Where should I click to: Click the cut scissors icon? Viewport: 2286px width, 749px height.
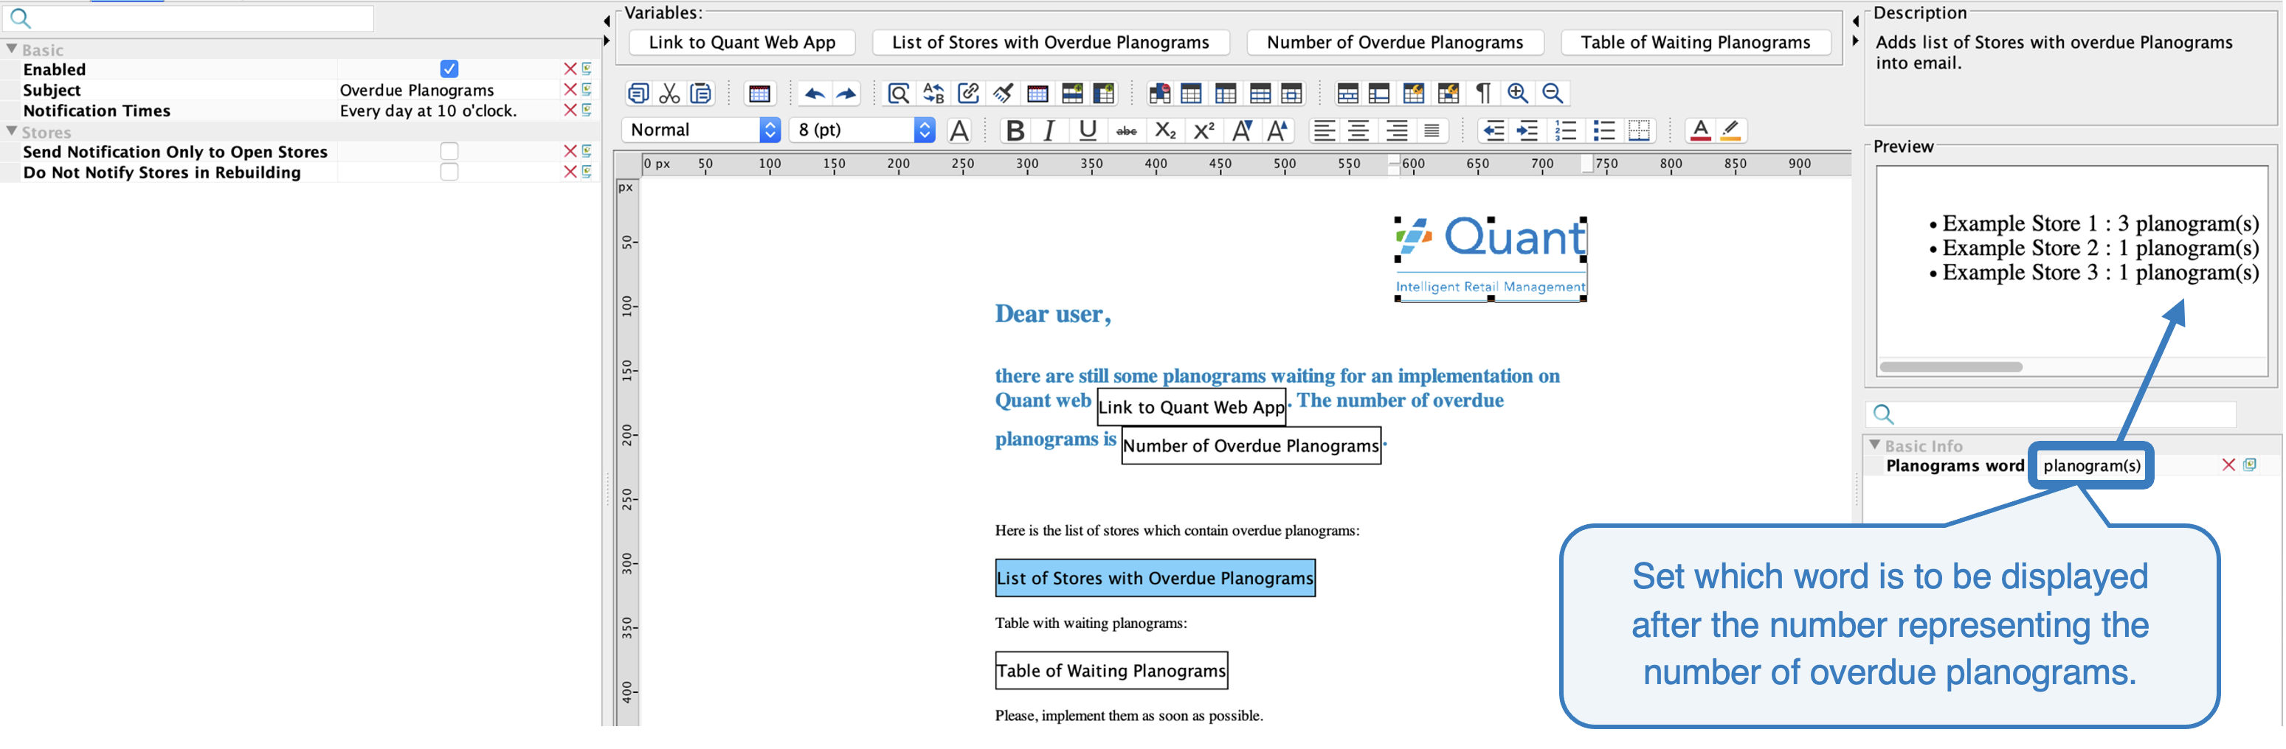pos(669,93)
